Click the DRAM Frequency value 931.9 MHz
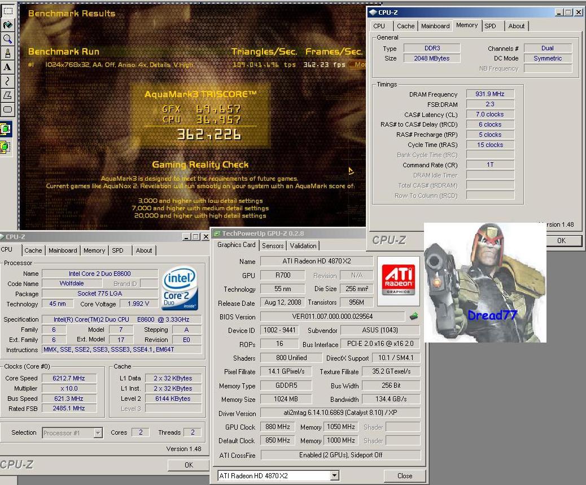This screenshot has height=485, width=586. coord(490,94)
